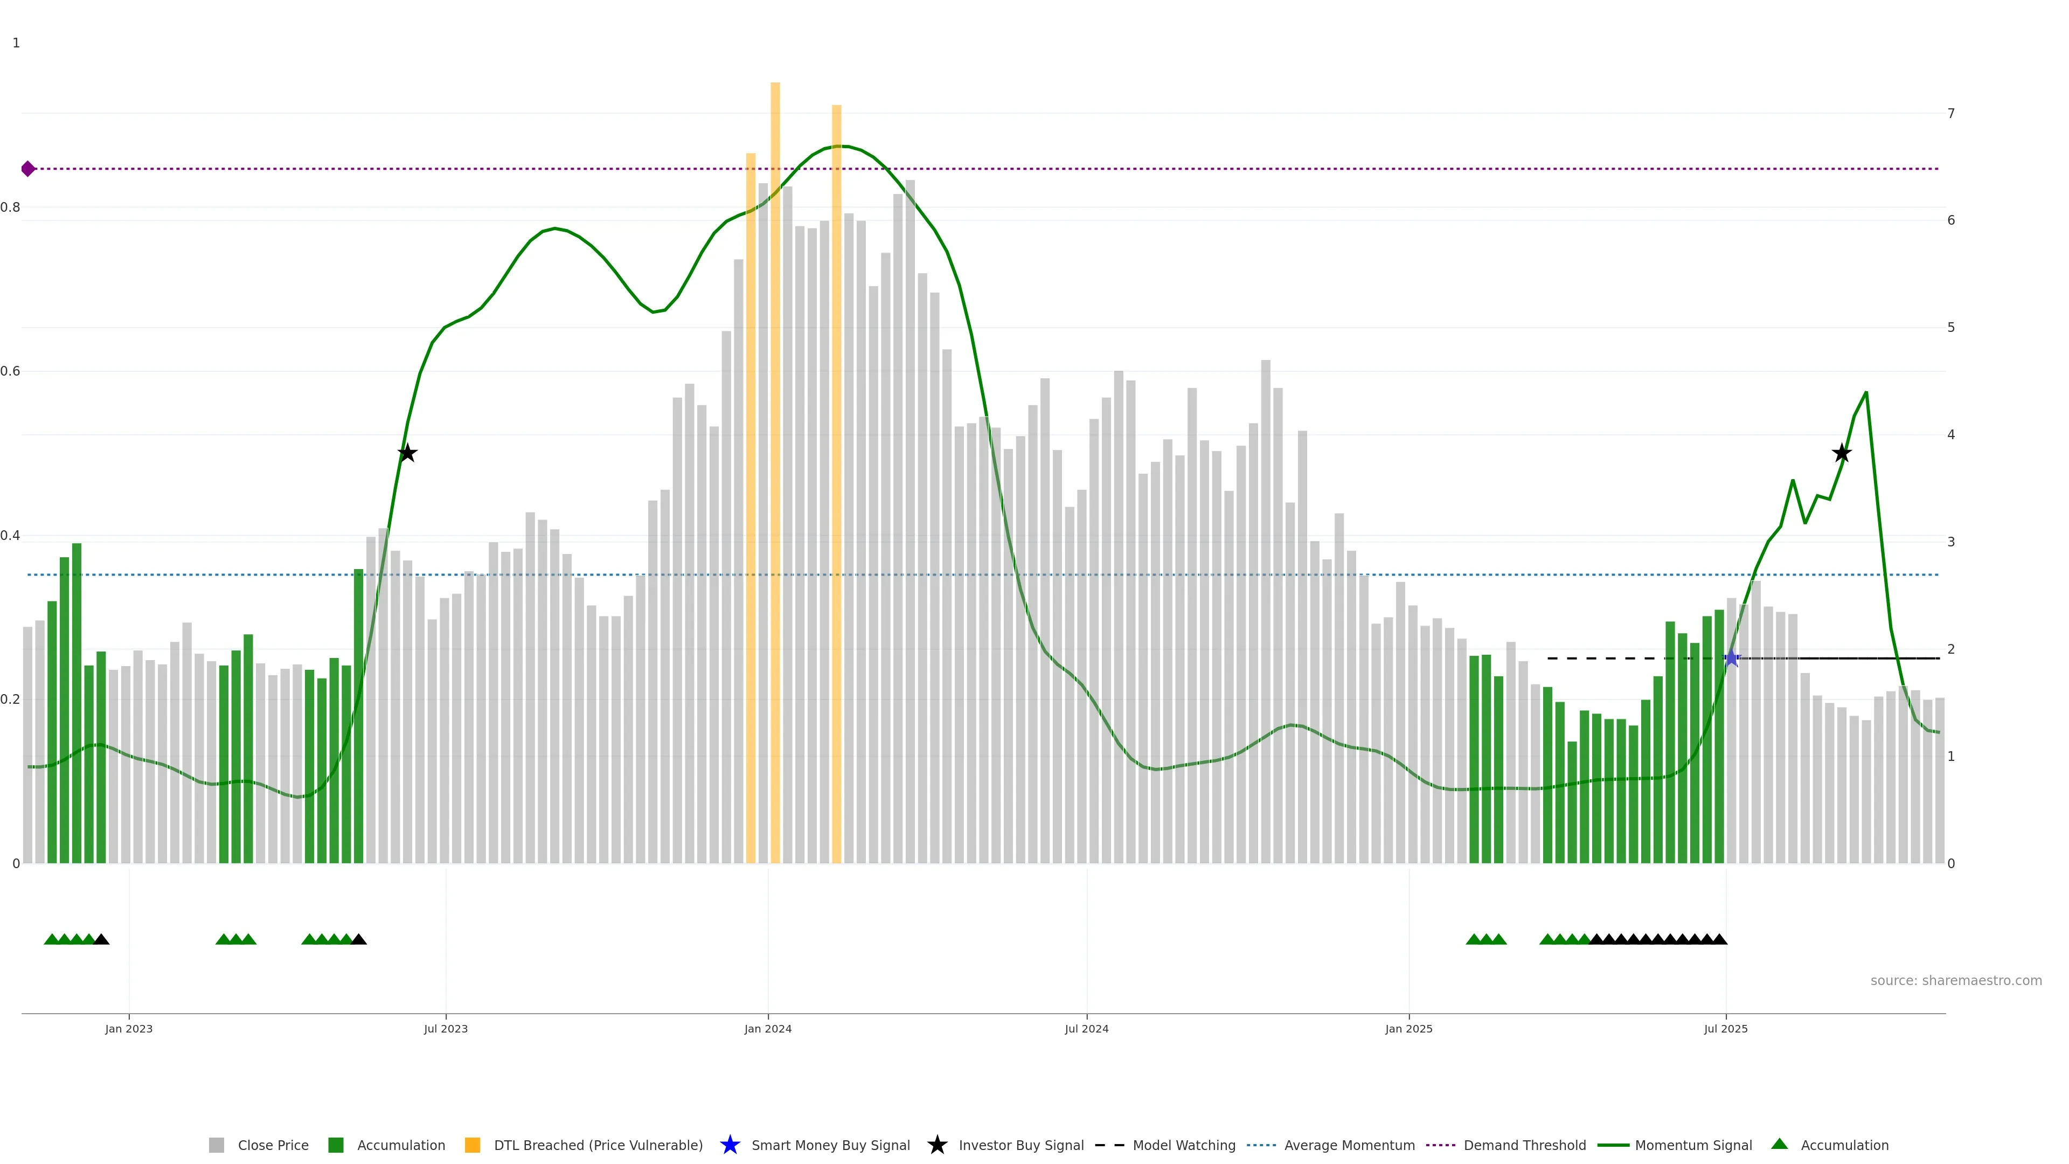Click the black Investor Buy star in 2025
The height and width of the screenshot is (1164, 2069).
click(1842, 453)
